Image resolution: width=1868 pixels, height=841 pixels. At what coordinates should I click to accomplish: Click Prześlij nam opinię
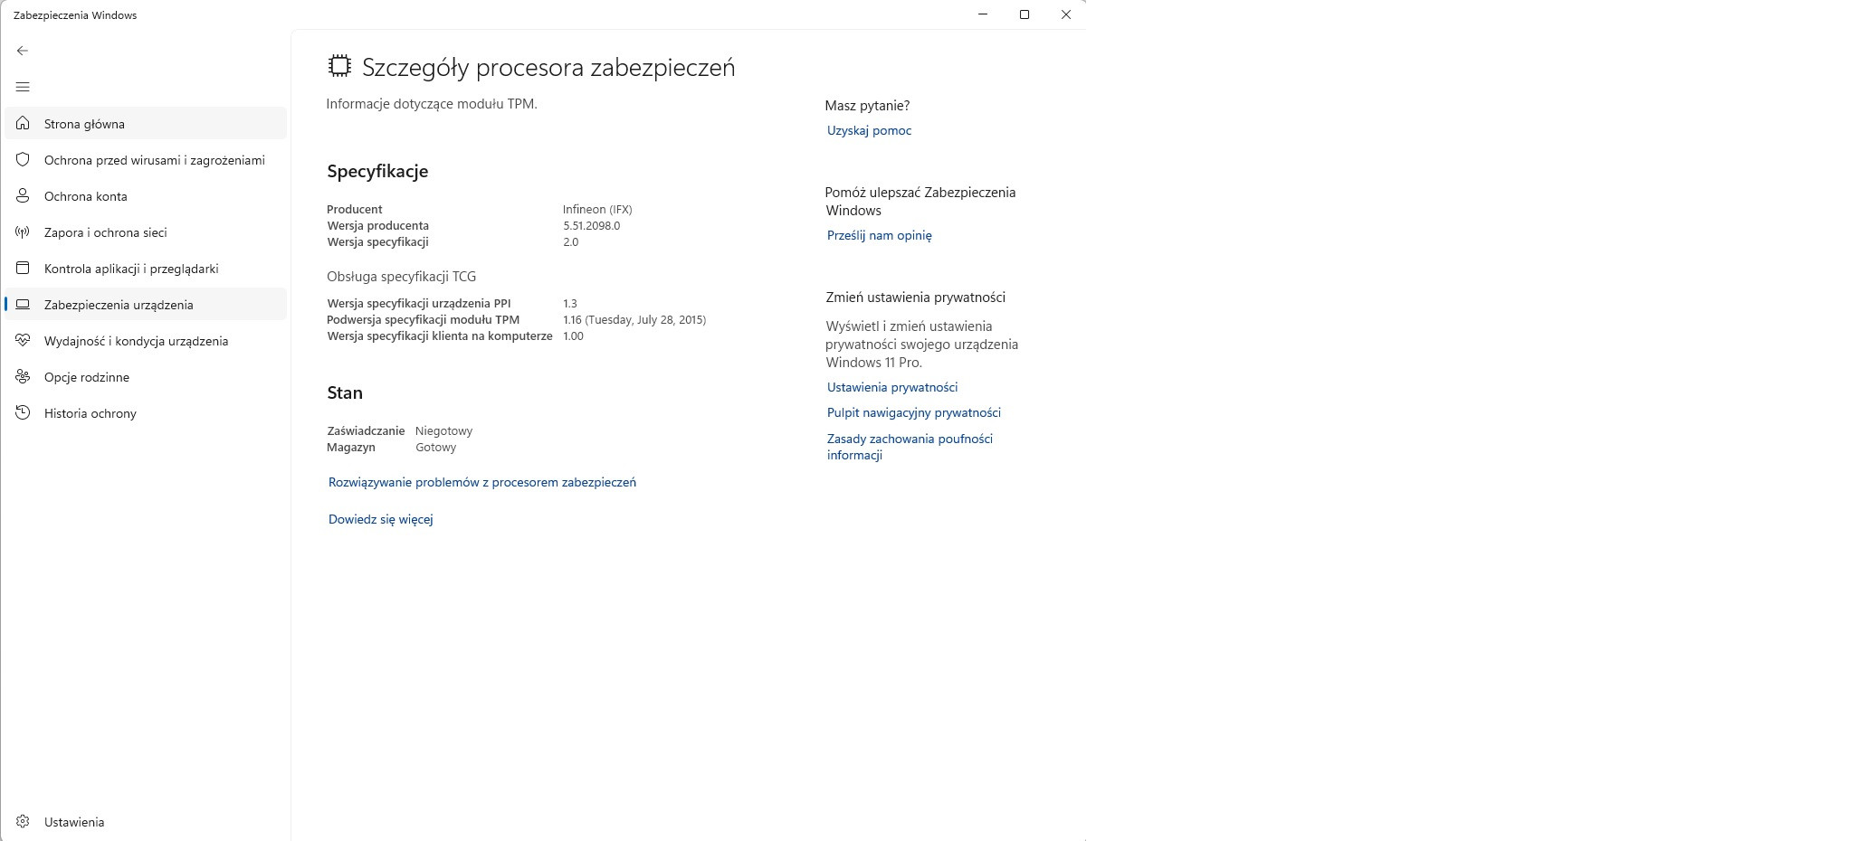point(879,235)
